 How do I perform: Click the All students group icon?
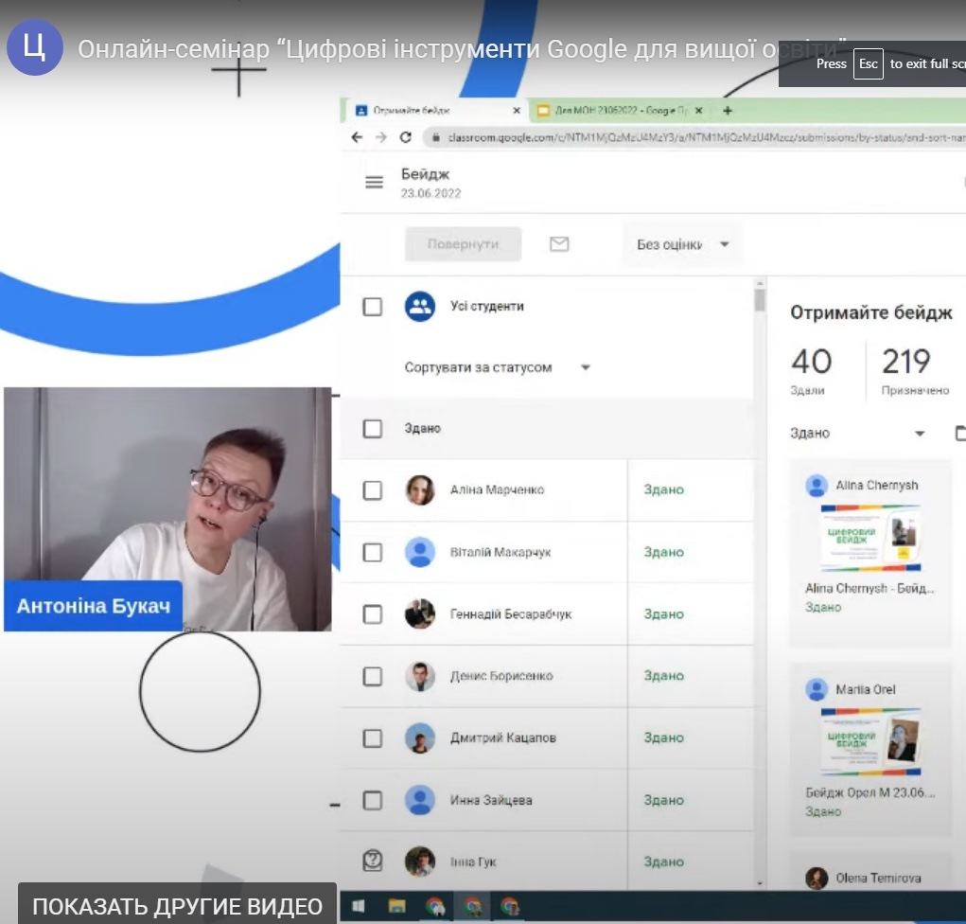tap(419, 306)
